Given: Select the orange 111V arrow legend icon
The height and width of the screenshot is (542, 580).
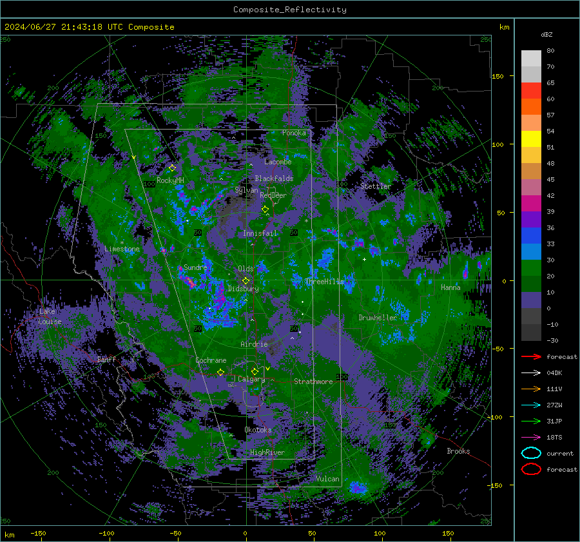Looking at the screenshot, I should [531, 389].
